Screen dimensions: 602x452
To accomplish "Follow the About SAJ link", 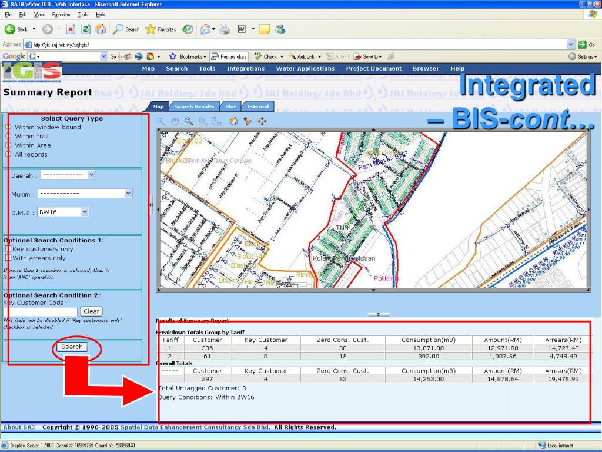I will [19, 427].
